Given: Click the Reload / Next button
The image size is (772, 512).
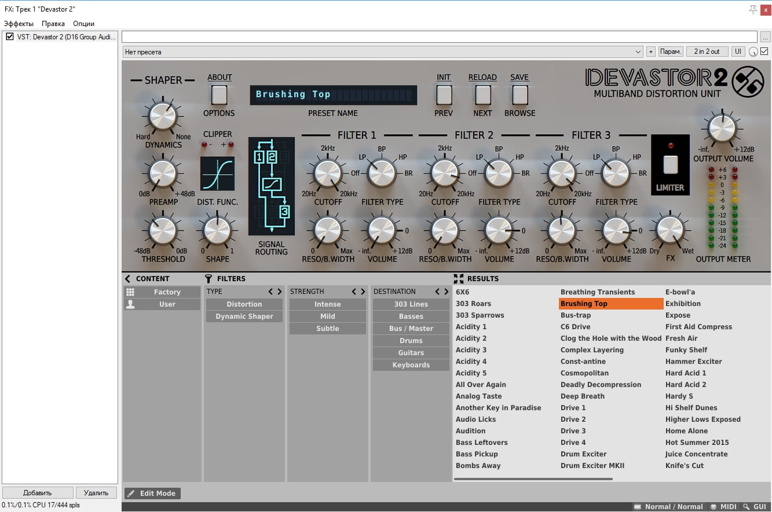Looking at the screenshot, I should tap(482, 95).
